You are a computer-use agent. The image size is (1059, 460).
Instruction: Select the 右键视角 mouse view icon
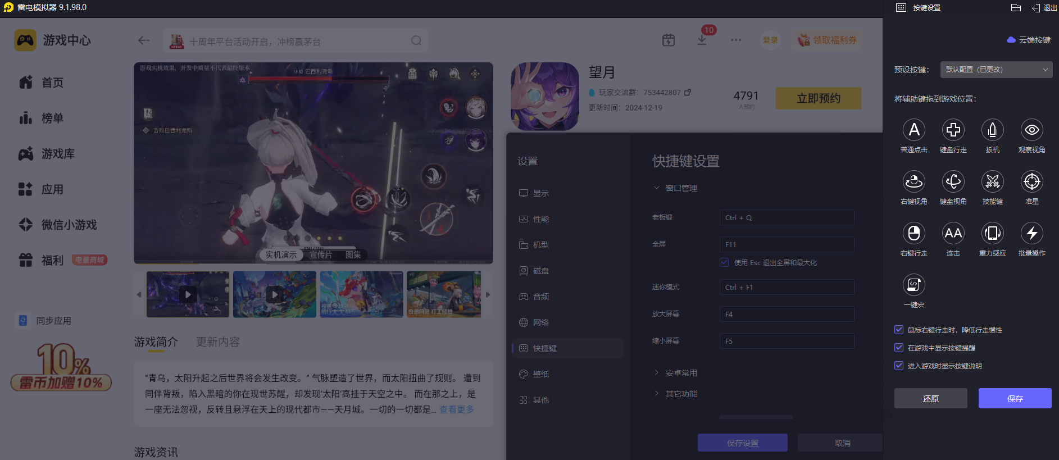point(914,181)
